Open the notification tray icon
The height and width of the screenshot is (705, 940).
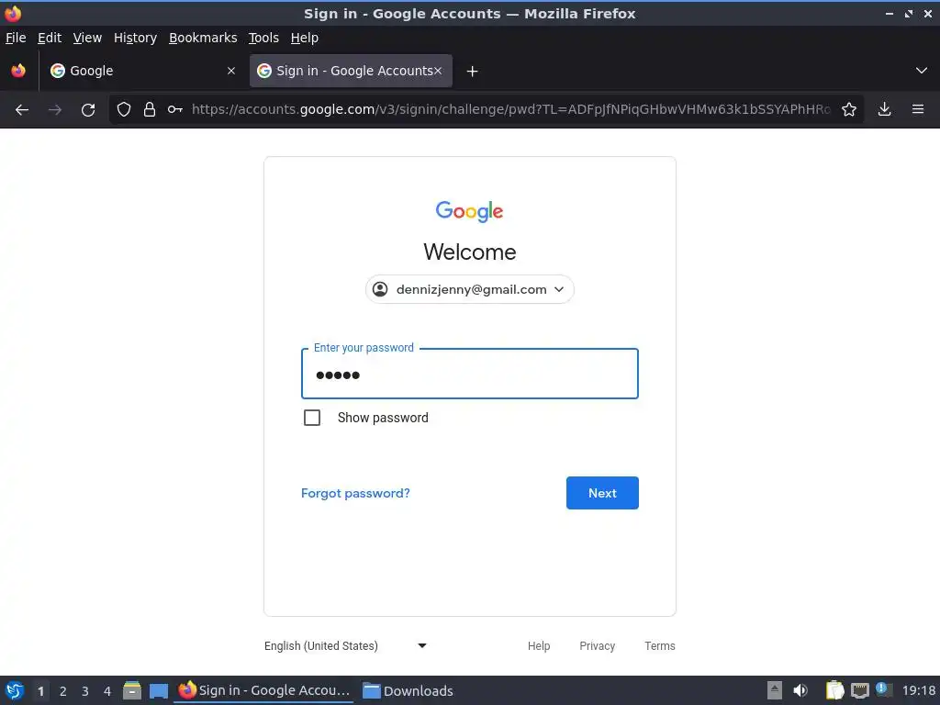coord(883,689)
